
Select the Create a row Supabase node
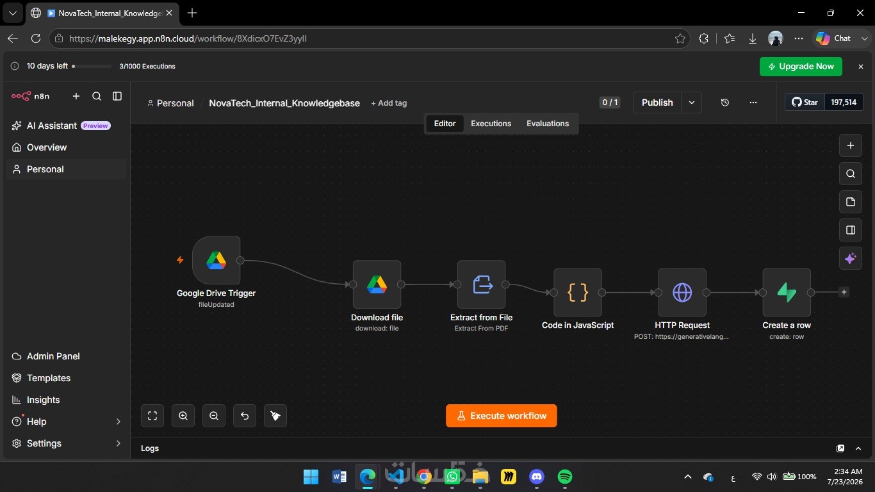click(787, 292)
